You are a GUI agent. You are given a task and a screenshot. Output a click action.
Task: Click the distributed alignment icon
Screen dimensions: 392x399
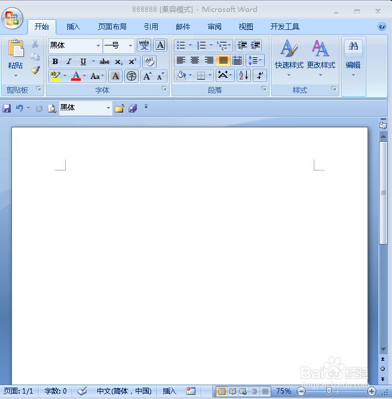pyautogui.click(x=237, y=60)
